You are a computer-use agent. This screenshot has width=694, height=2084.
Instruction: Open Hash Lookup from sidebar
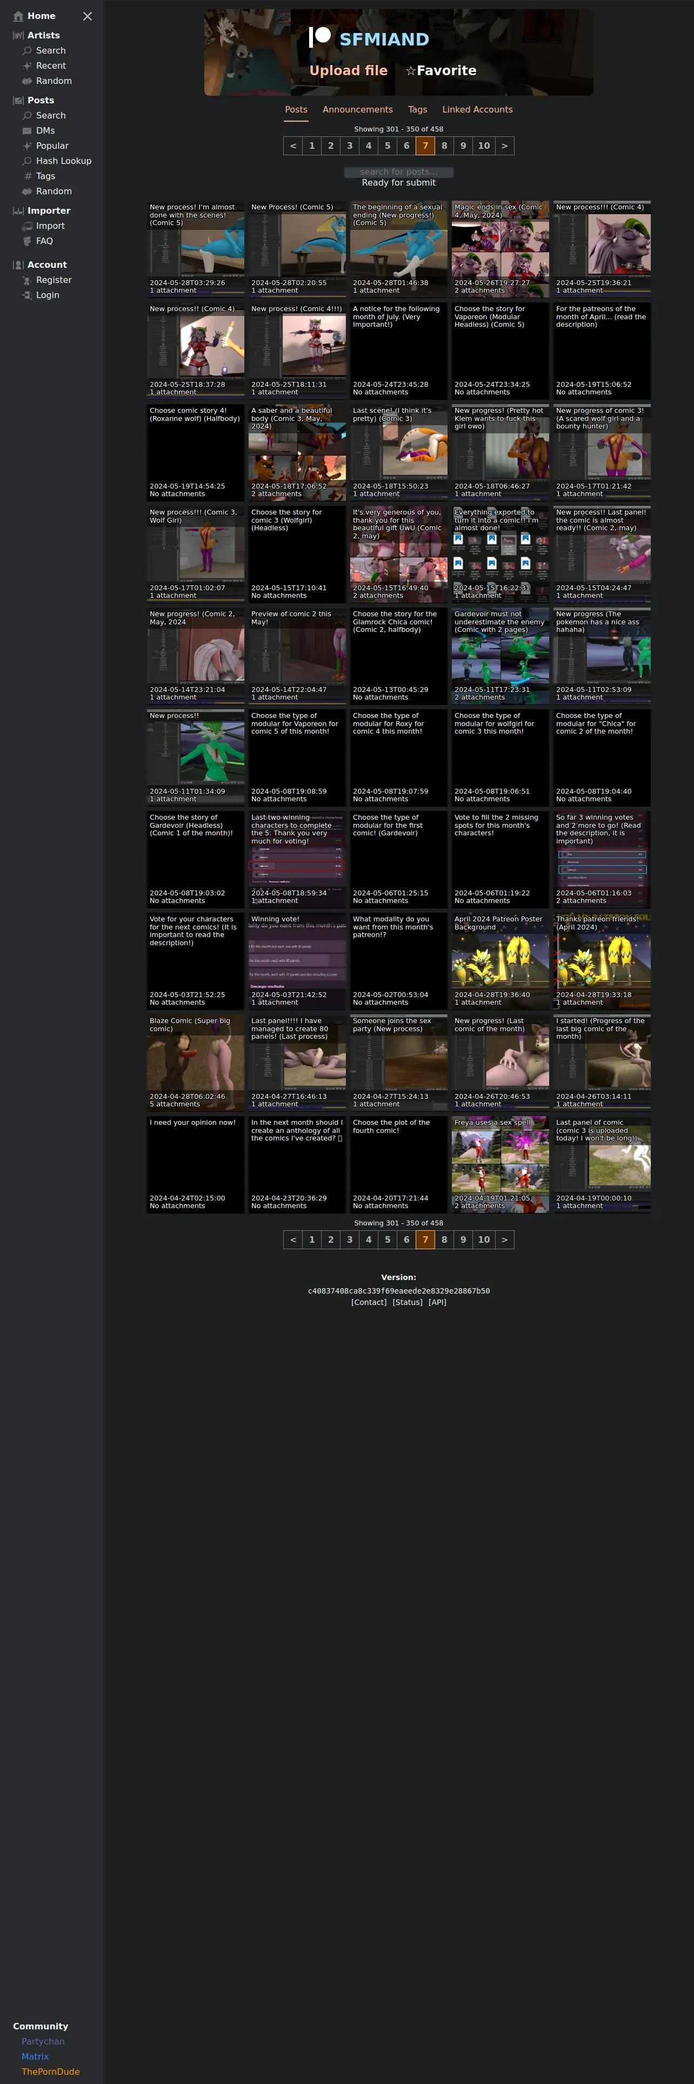(64, 161)
